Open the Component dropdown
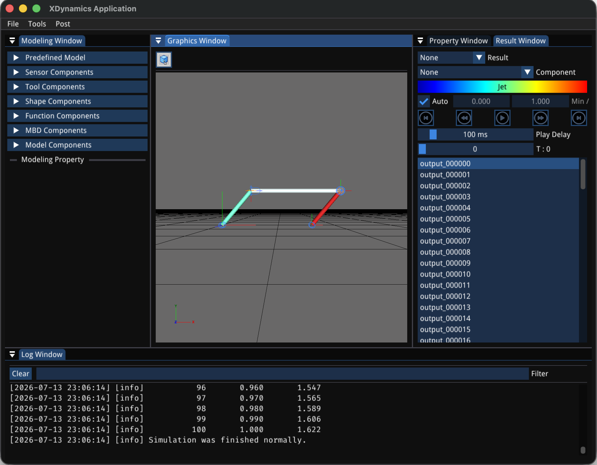This screenshot has width=597, height=465. tap(475, 72)
